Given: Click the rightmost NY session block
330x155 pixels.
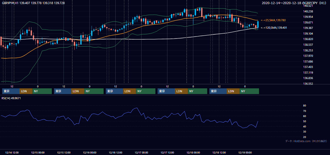Looking at the screenshot, I should [x=249, y=91].
